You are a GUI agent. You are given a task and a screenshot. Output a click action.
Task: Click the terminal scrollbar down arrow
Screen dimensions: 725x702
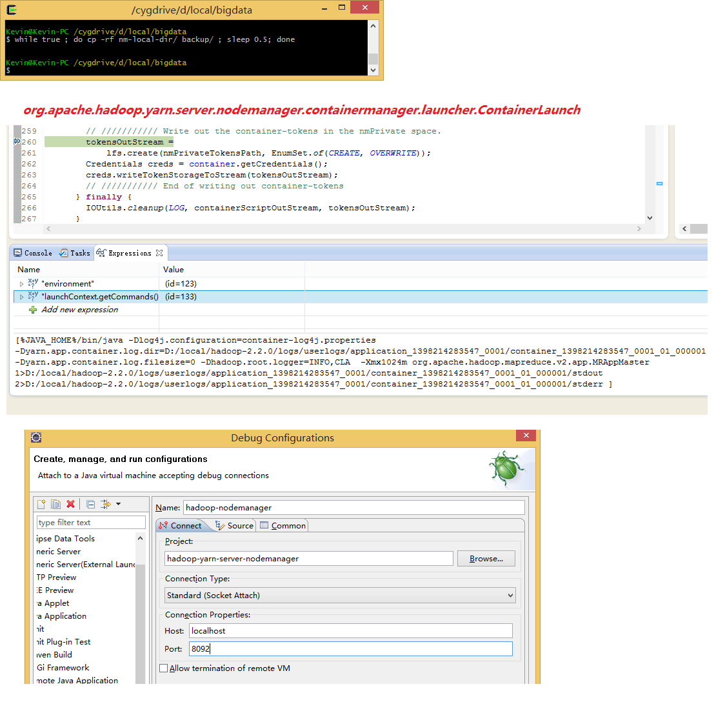tap(373, 70)
